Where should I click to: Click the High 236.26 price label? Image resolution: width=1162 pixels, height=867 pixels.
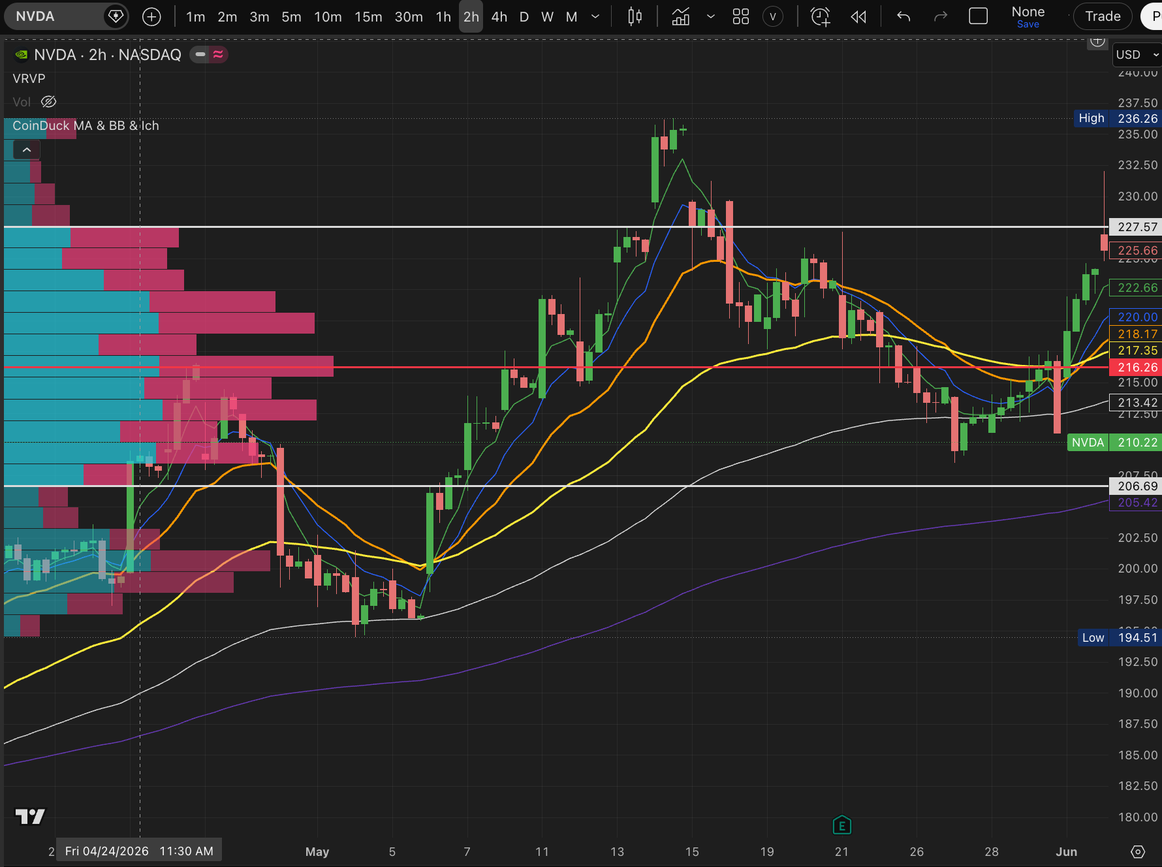click(x=1118, y=119)
